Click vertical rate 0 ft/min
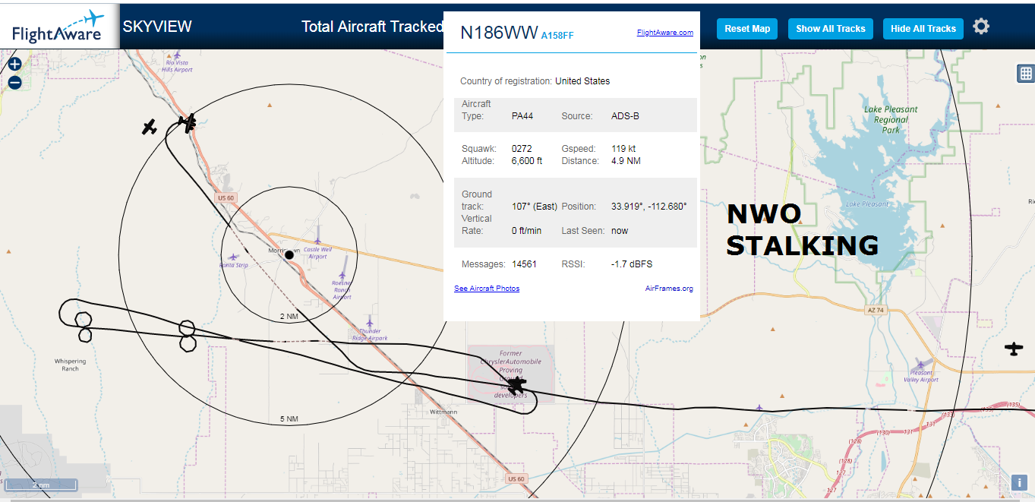This screenshot has width=1035, height=502. pos(527,231)
